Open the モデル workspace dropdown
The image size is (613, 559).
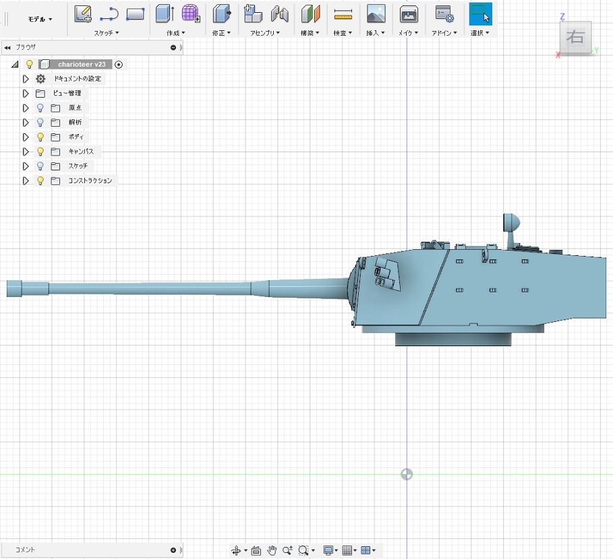(40, 19)
